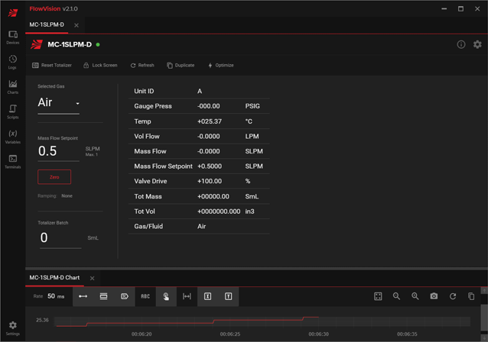The width and height of the screenshot is (488, 342).
Task: Toggle the chart legend tag button
Action: coord(125,296)
